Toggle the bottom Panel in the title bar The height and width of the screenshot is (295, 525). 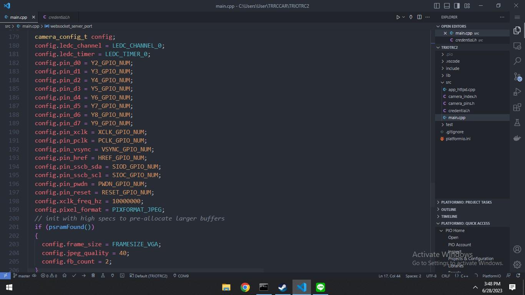click(447, 6)
